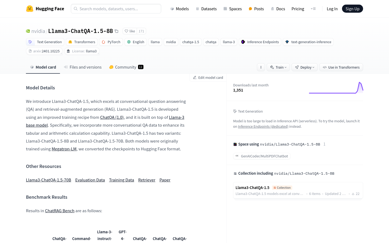
Task: Focus the search models input field
Action: [x=116, y=9]
